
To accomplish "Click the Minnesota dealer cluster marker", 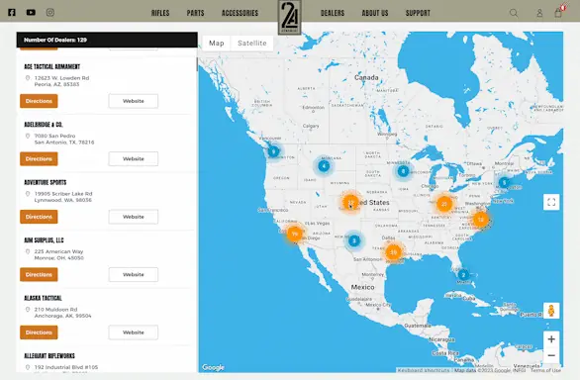I will tap(403, 171).
